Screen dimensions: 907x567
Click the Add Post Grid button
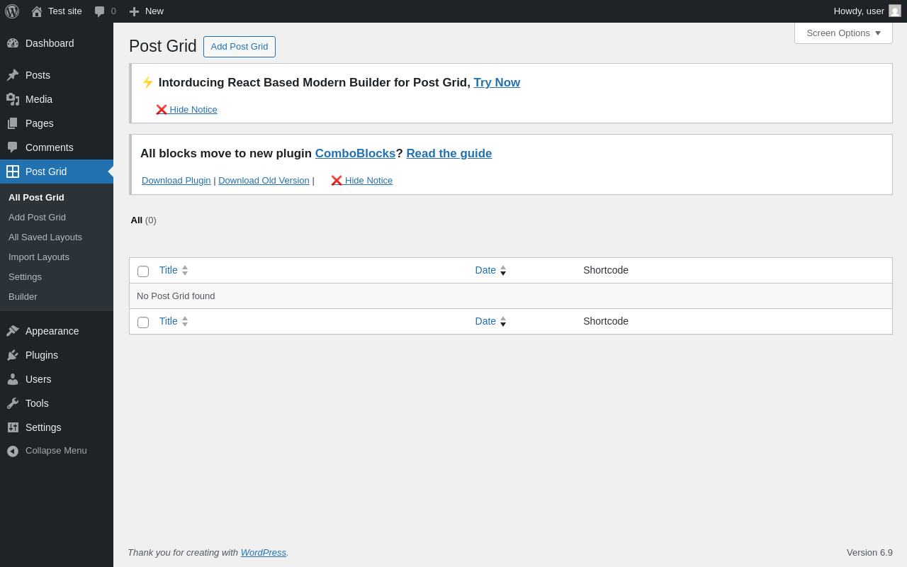240,47
